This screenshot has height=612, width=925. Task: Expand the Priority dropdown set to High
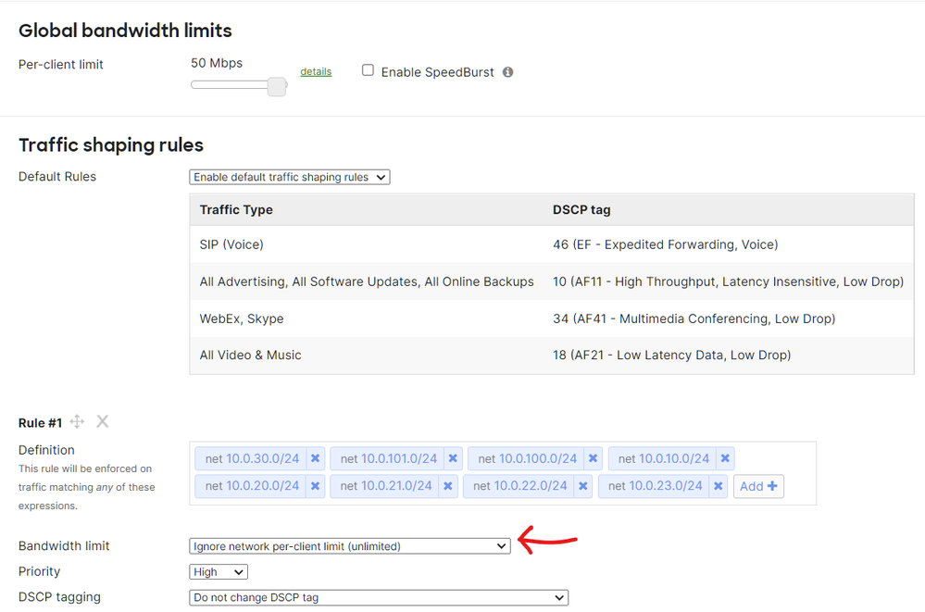219,572
